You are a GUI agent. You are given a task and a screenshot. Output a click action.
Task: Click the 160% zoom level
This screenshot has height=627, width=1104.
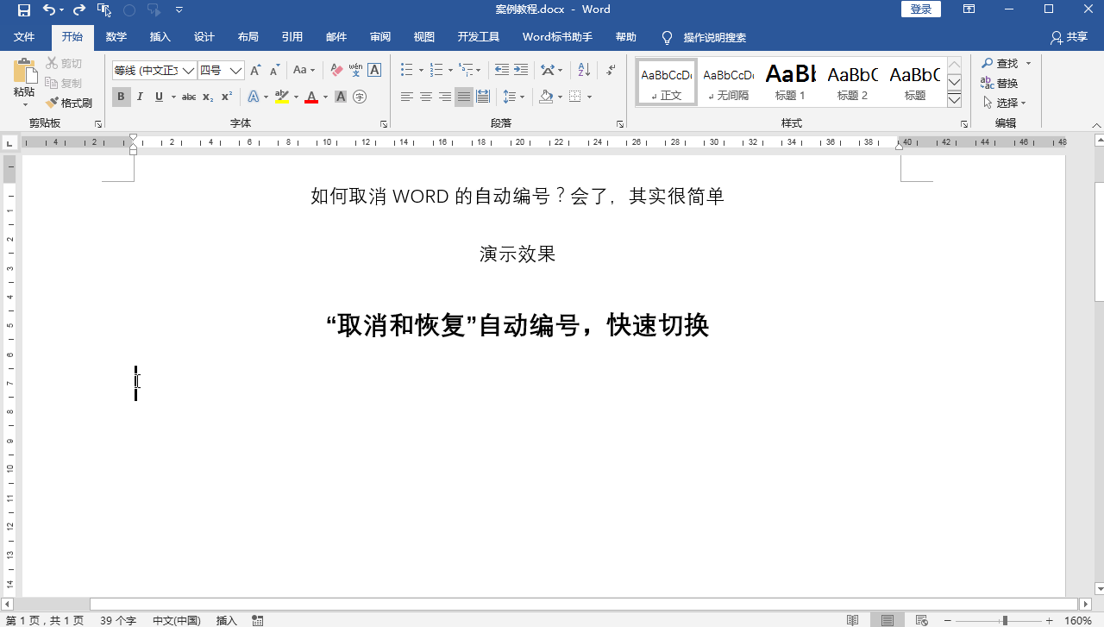pos(1077,620)
